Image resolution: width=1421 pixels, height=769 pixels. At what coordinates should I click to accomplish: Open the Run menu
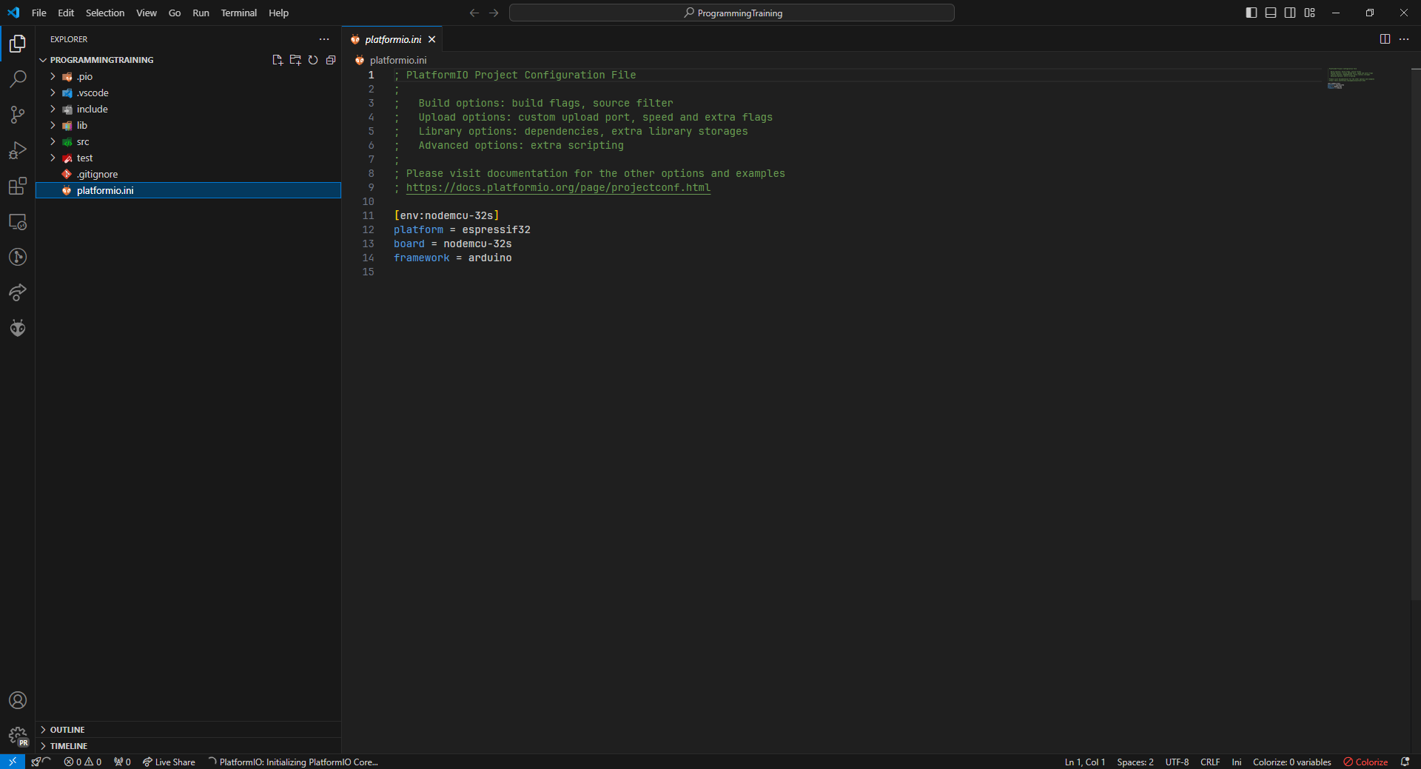(201, 13)
